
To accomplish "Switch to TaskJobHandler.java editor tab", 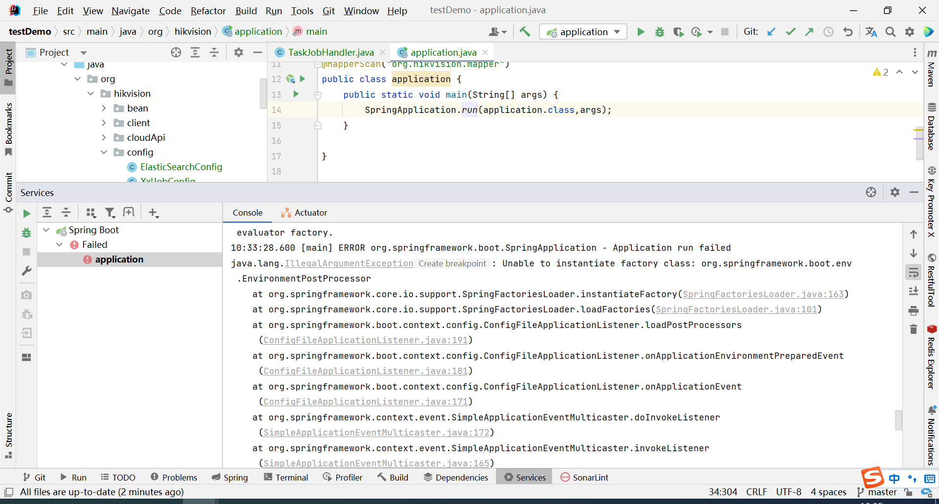I will 331,52.
